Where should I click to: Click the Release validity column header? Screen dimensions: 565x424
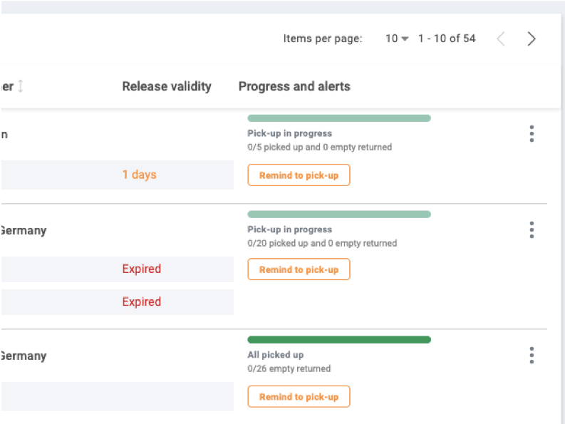(x=167, y=86)
